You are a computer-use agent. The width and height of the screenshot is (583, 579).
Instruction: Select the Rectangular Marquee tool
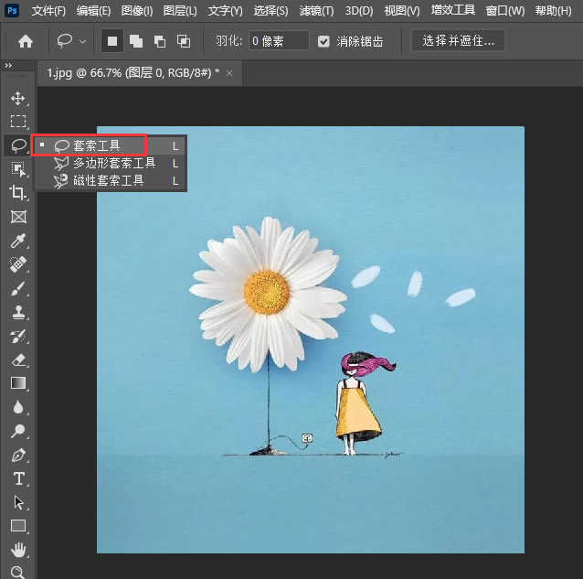point(17,122)
